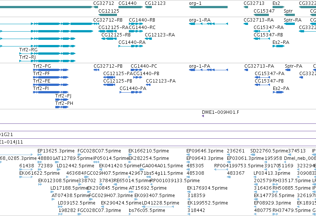
Task: Select EST LP03413.3prime
Action: [272, 174]
